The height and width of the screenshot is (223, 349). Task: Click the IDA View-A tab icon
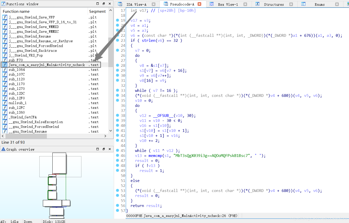tap(120, 4)
